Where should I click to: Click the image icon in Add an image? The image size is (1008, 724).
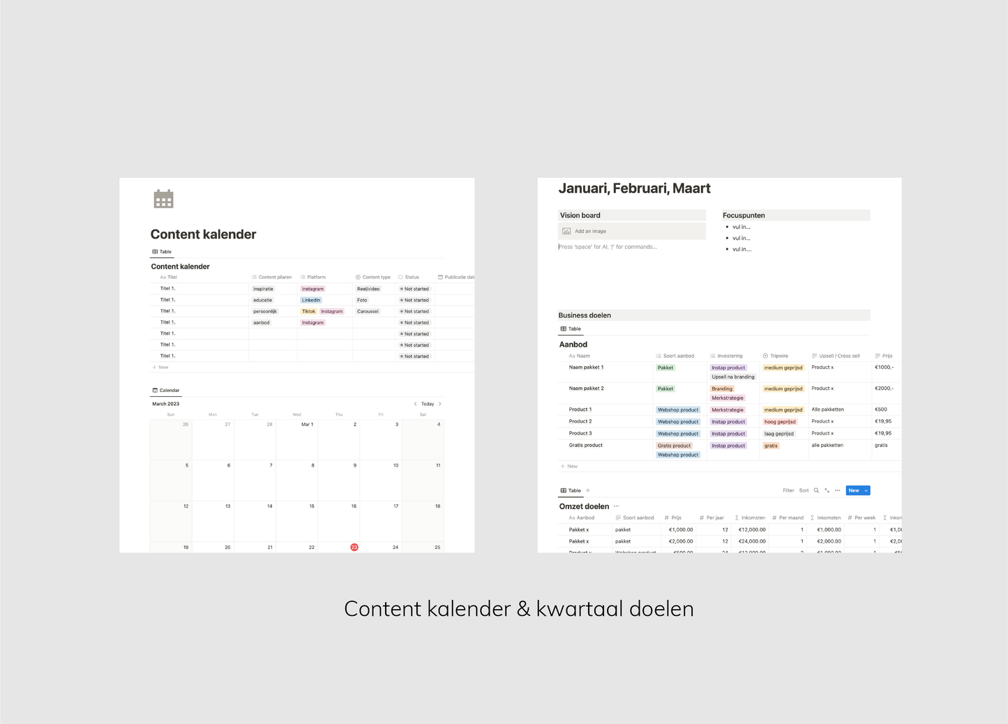pyautogui.click(x=566, y=231)
